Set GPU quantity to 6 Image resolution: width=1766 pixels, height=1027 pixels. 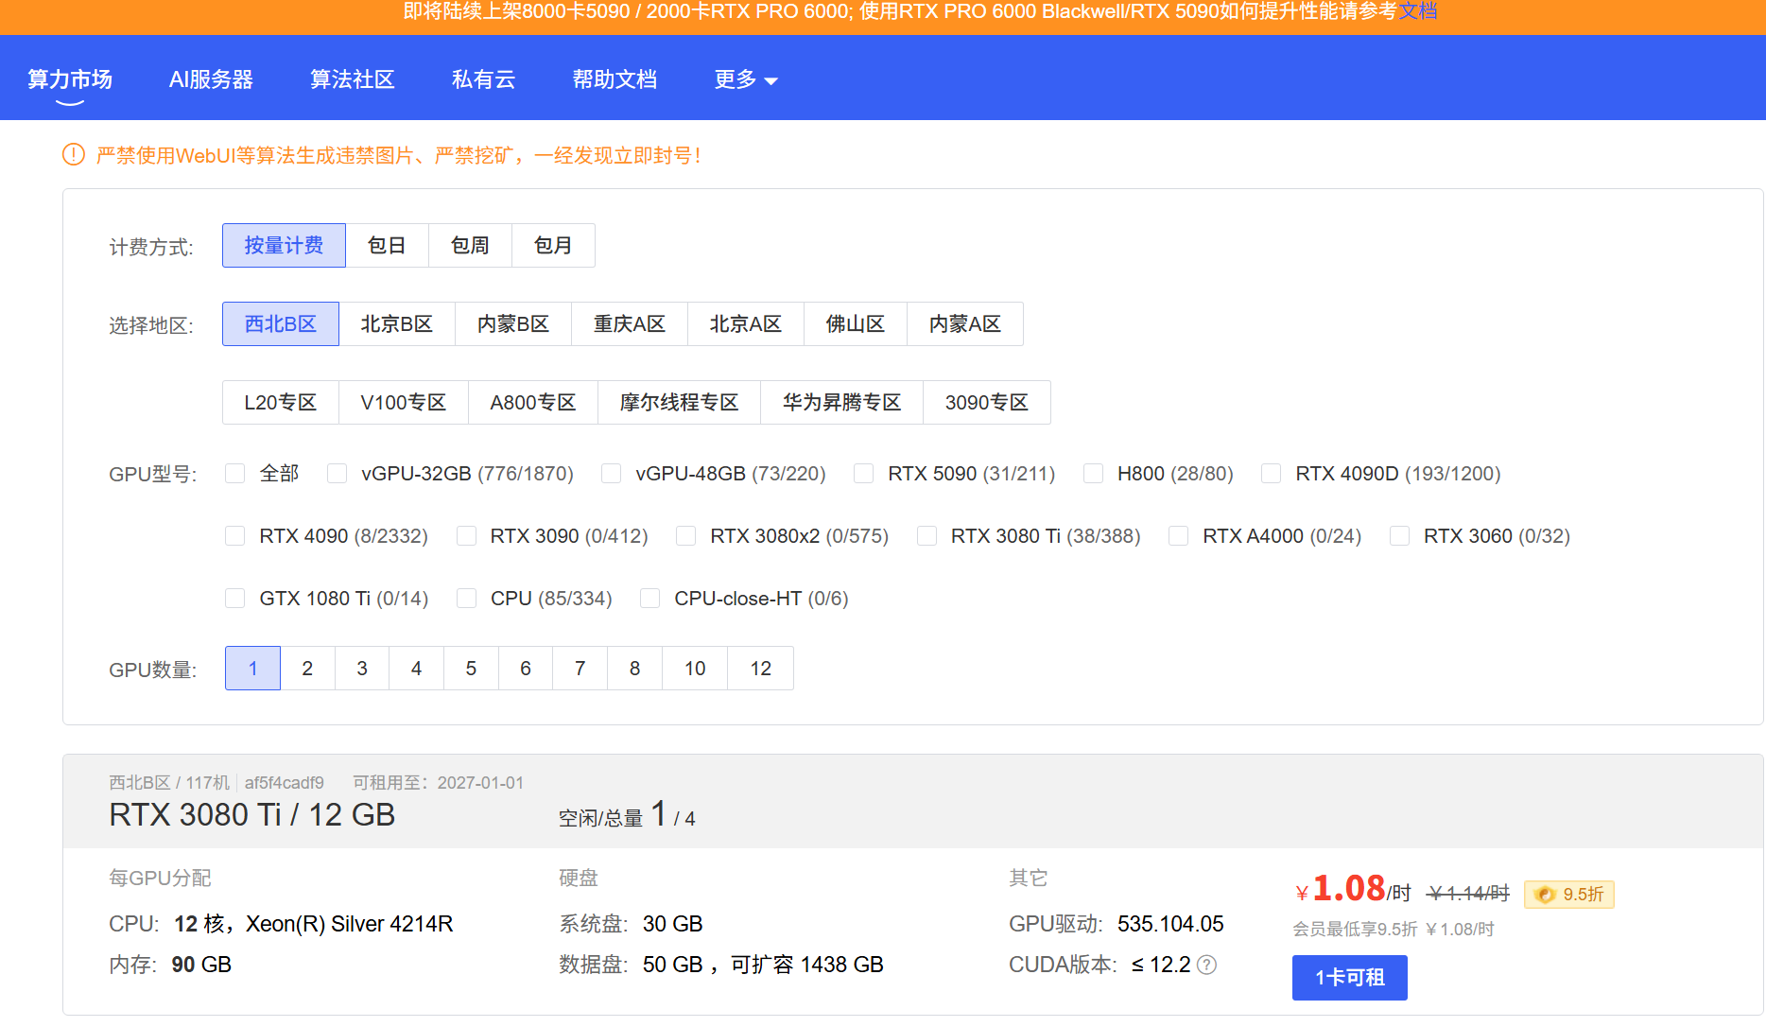pyautogui.click(x=526, y=669)
